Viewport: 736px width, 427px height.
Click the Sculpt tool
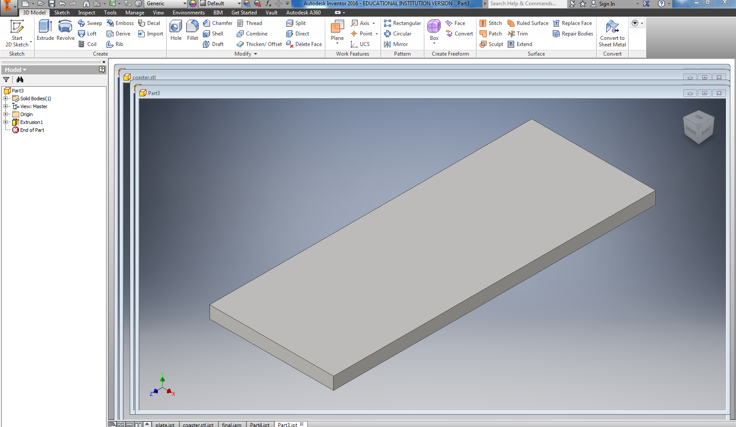(x=491, y=44)
